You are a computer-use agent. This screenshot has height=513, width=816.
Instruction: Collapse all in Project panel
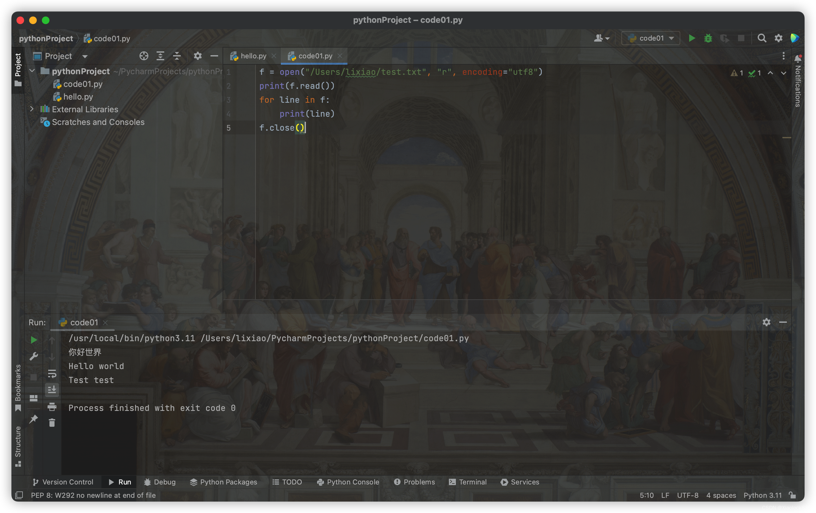(177, 56)
